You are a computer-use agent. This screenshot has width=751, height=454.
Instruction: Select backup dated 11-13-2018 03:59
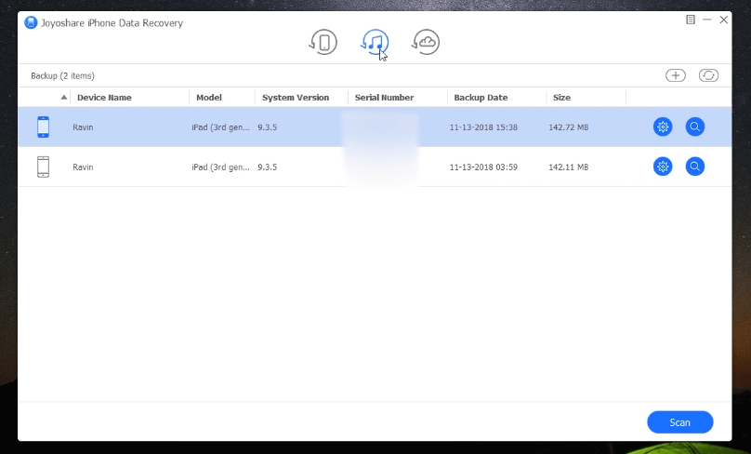coord(483,167)
